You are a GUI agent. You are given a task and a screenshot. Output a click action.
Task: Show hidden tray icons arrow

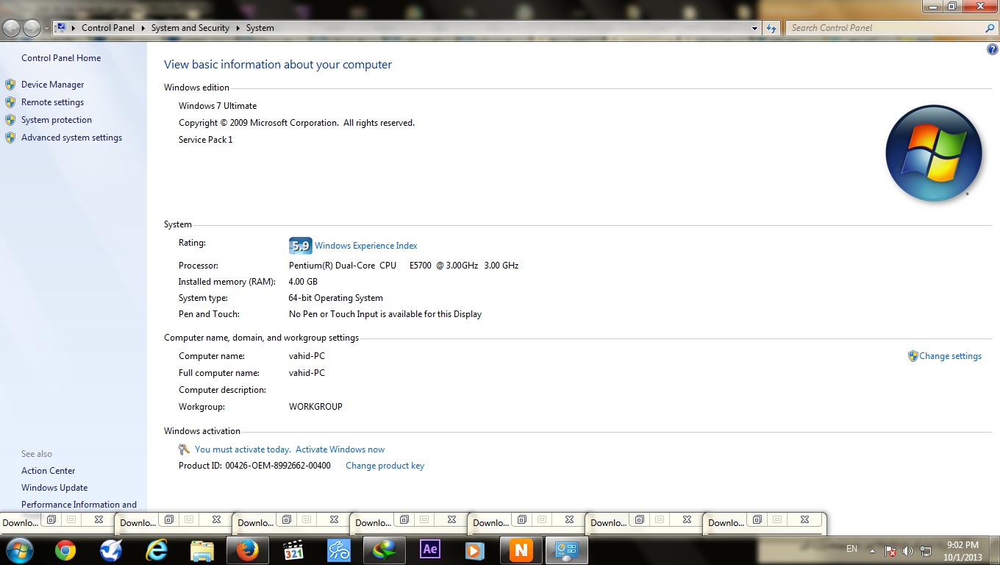point(873,550)
